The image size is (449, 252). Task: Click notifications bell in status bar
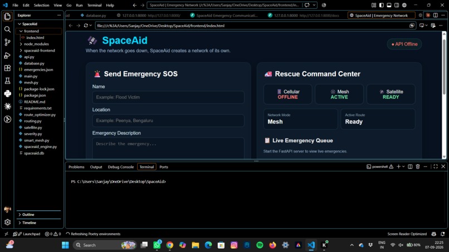pyautogui.click(x=443, y=234)
